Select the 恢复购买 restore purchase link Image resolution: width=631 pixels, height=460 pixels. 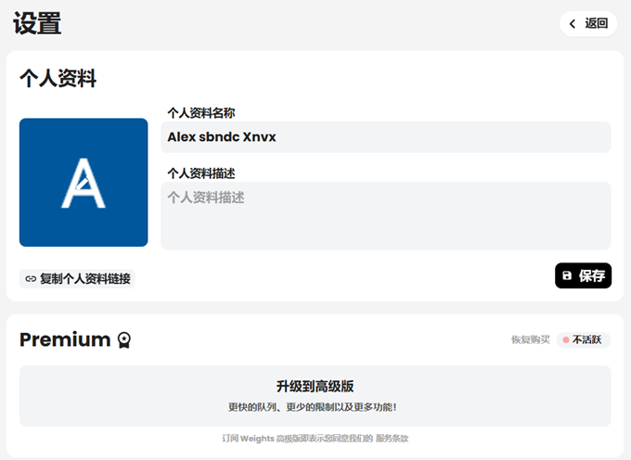click(x=531, y=340)
